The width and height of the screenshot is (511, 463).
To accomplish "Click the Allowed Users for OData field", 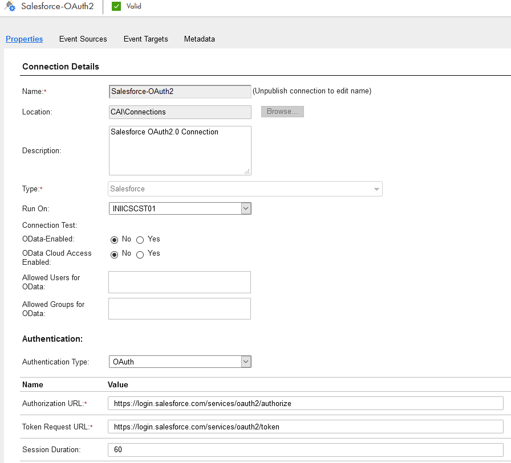I will point(180,282).
